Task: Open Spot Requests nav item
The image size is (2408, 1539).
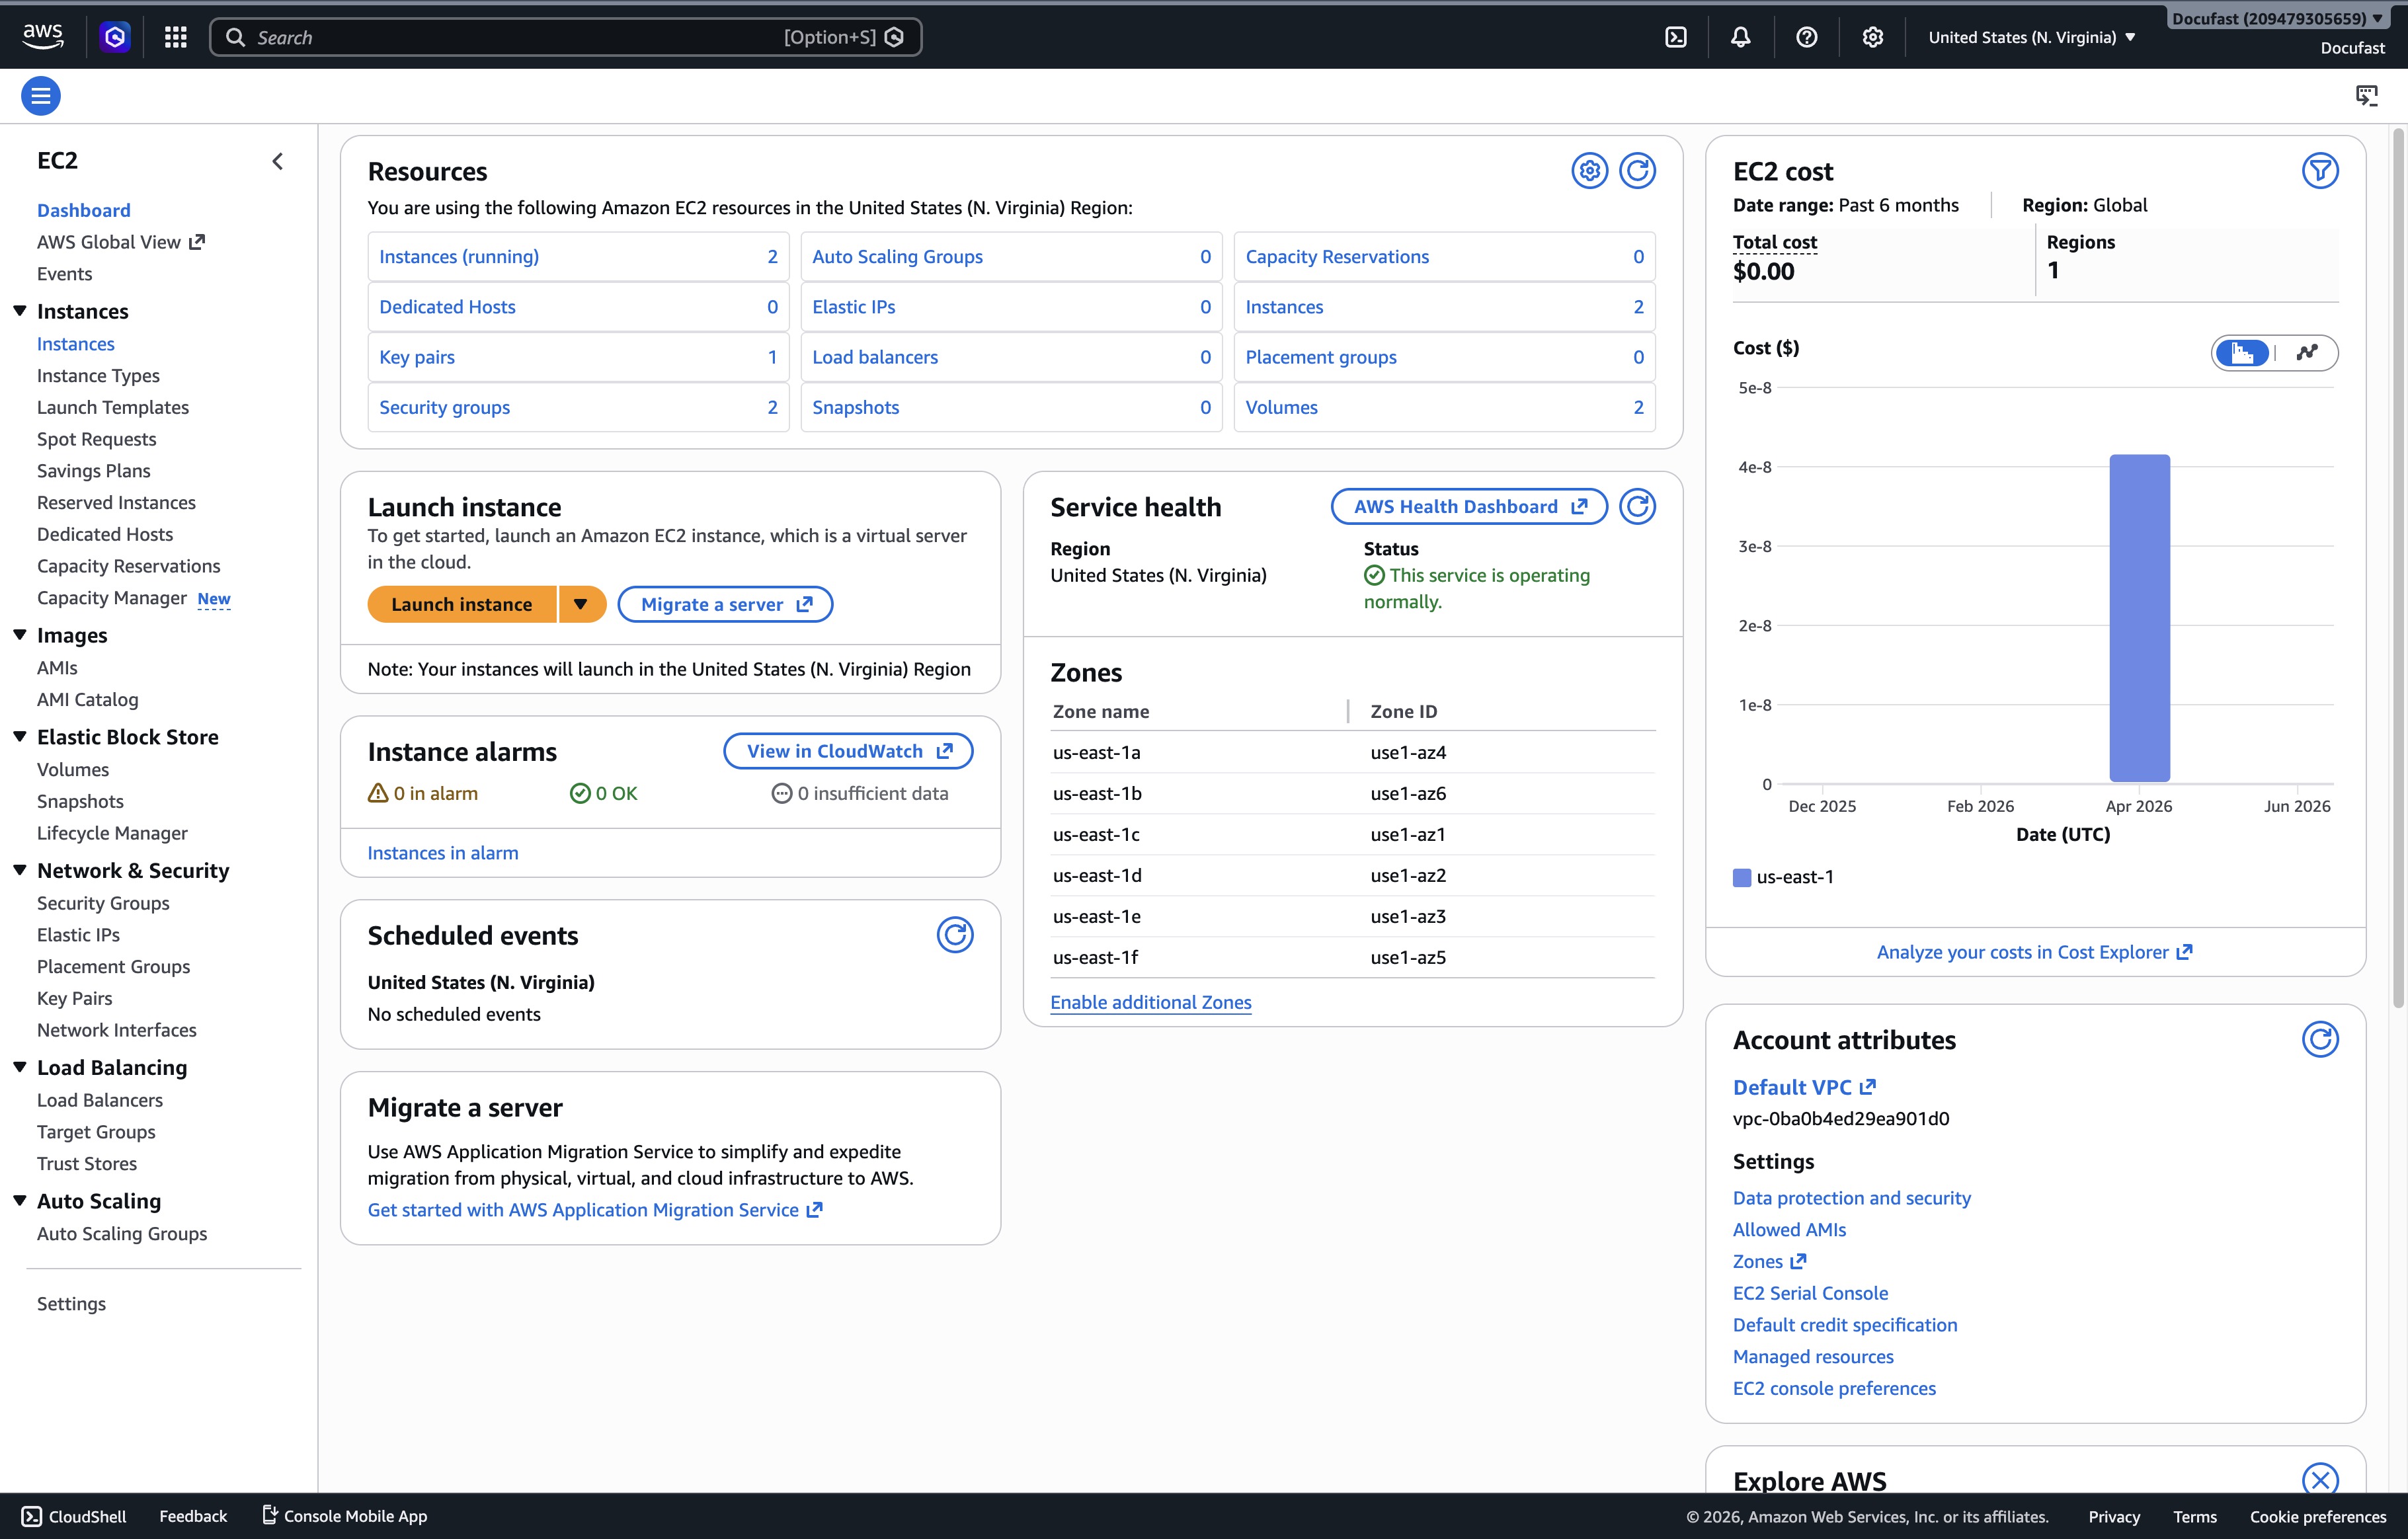Action: pos(97,439)
